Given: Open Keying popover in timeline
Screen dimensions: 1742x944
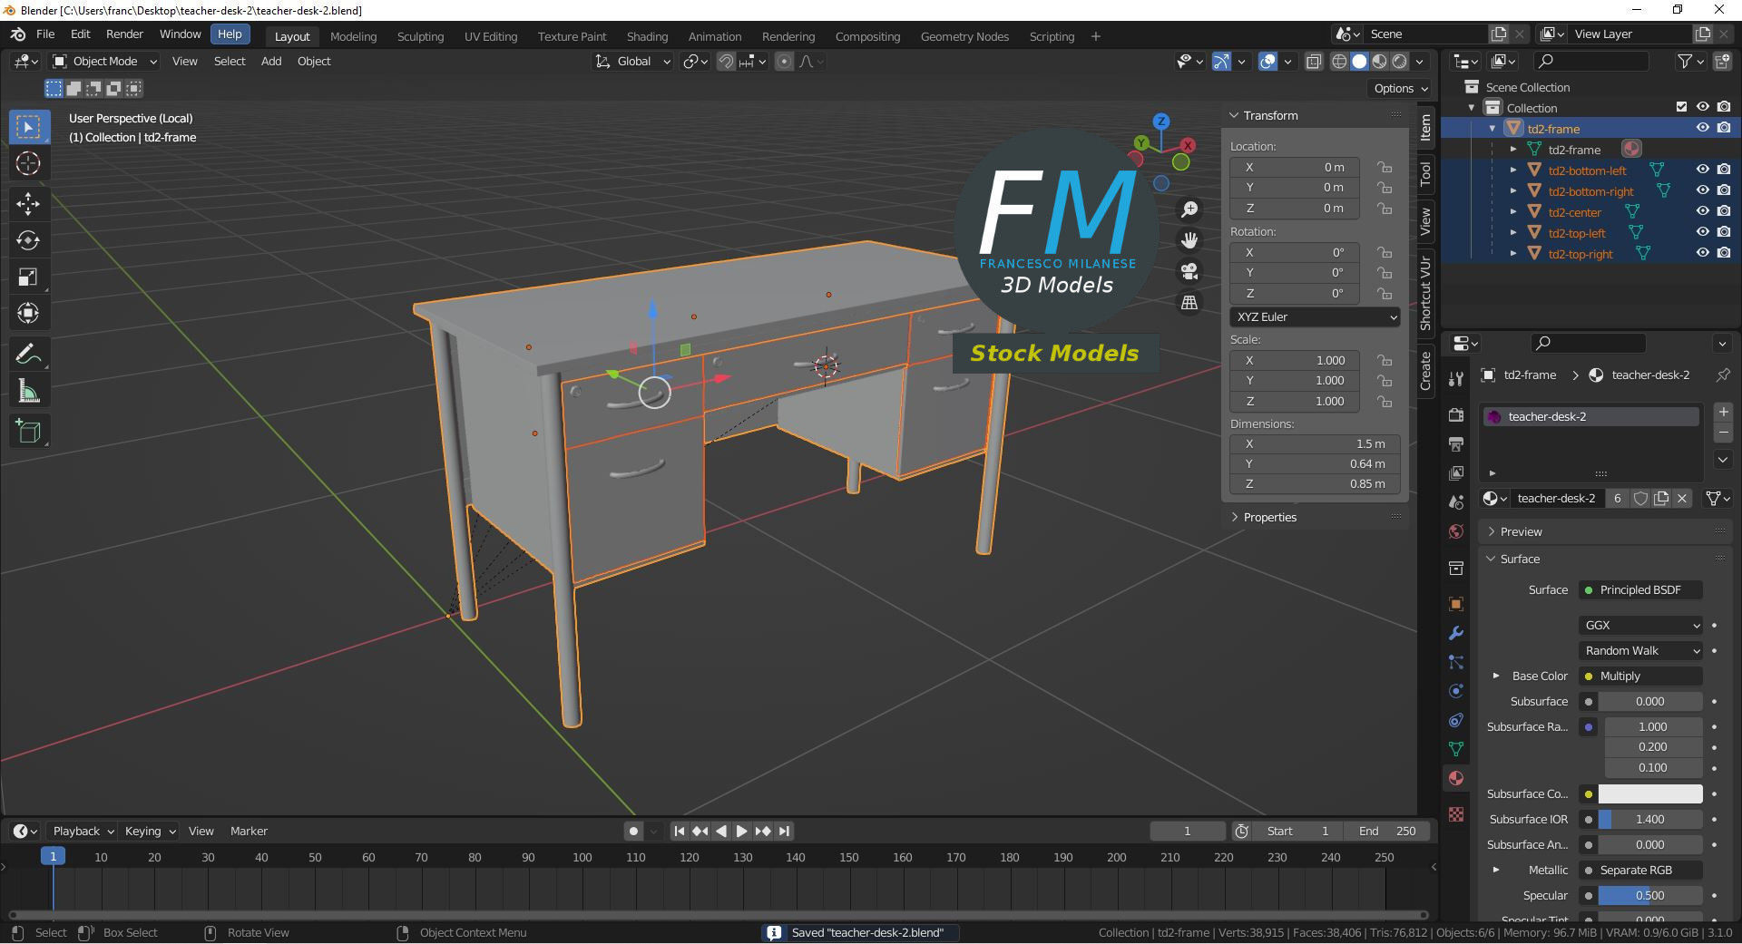Looking at the screenshot, I should pos(150,832).
